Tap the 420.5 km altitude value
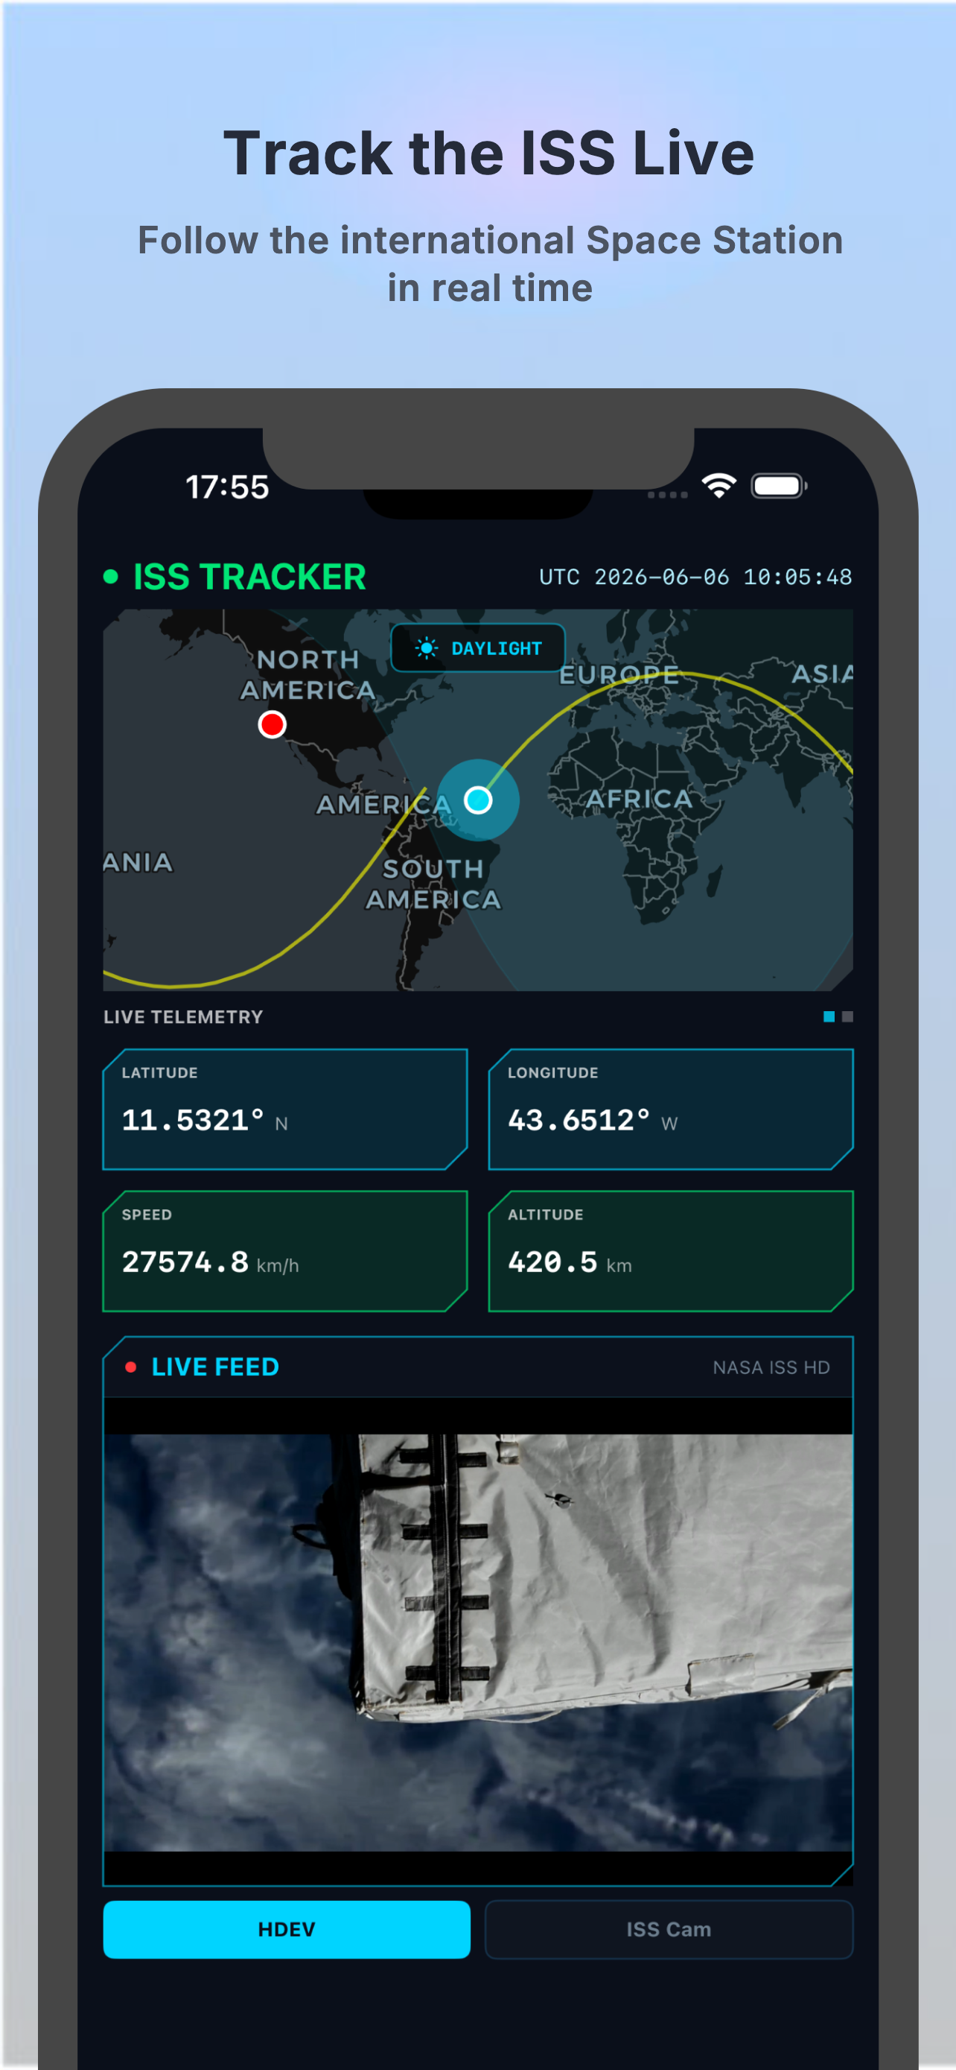This screenshot has height=2070, width=956. [x=570, y=1262]
